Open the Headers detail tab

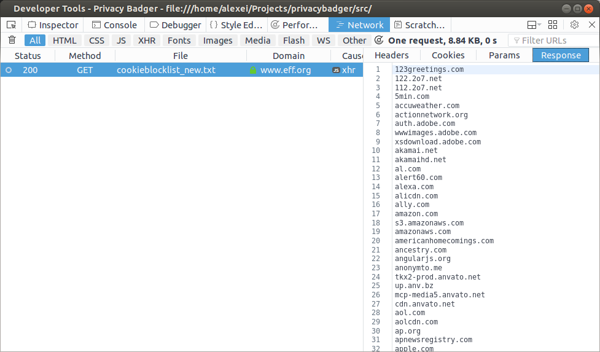click(x=391, y=55)
